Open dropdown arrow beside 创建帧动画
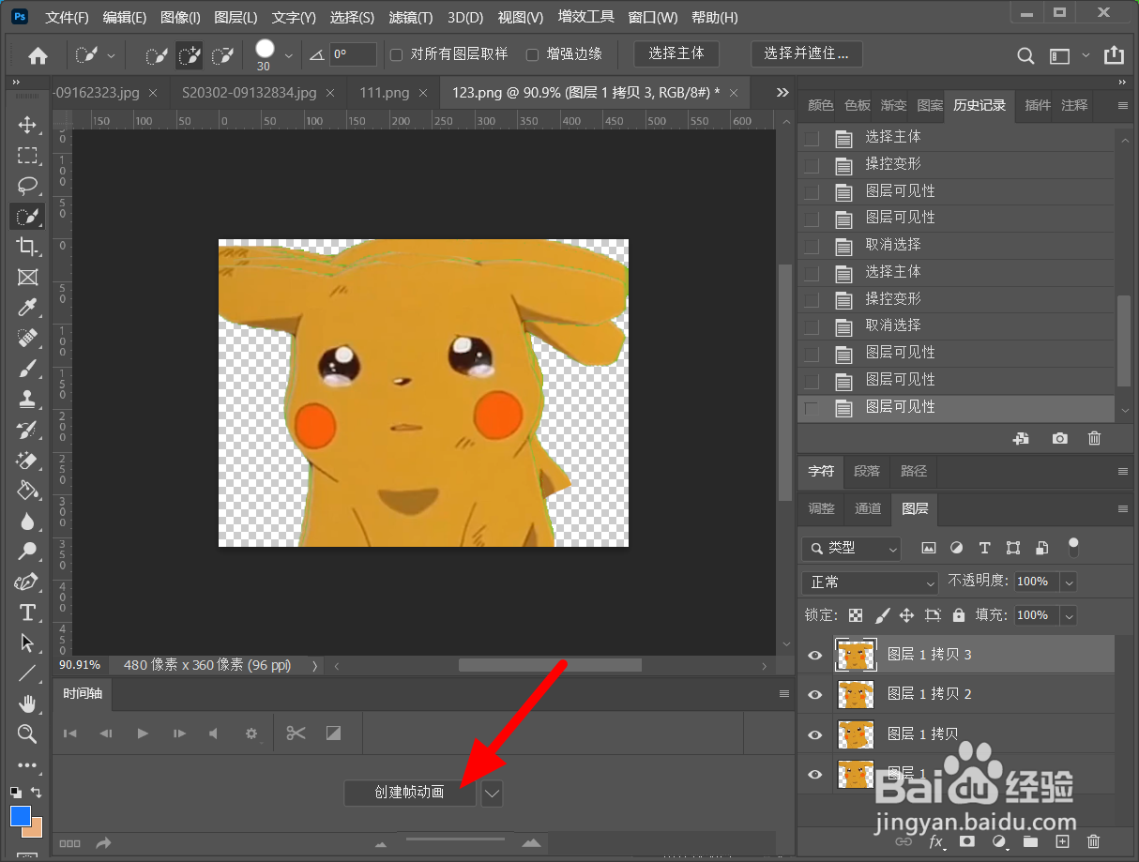Image resolution: width=1139 pixels, height=862 pixels. tap(493, 794)
